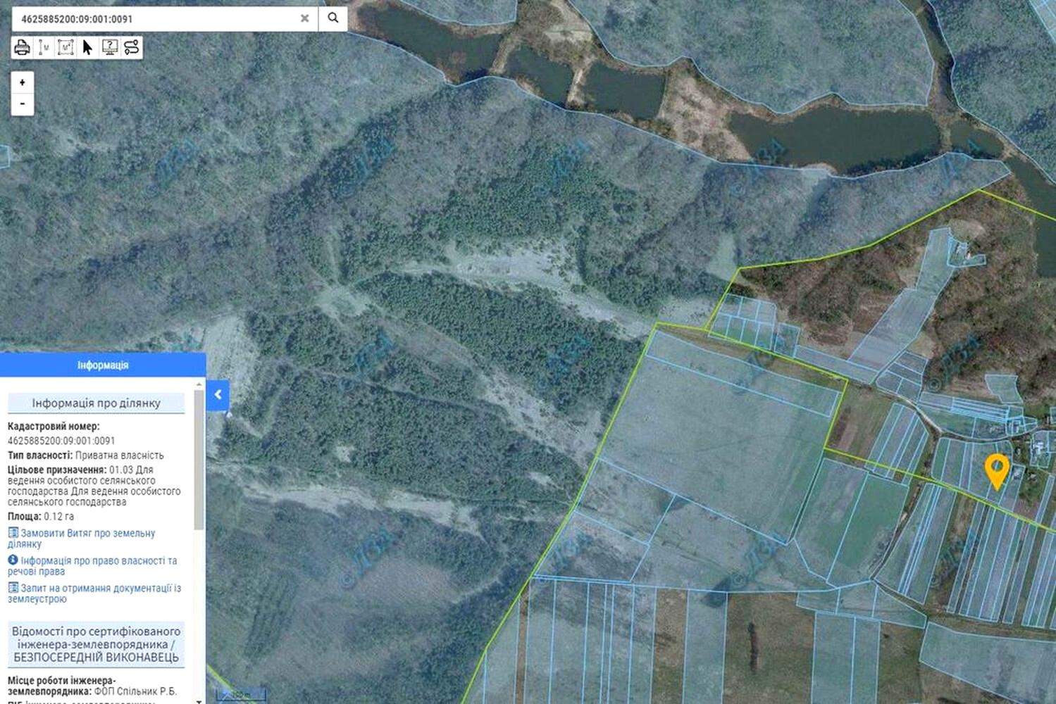Activate the arrow pointer selection tool
The image size is (1056, 704).
pyautogui.click(x=87, y=47)
